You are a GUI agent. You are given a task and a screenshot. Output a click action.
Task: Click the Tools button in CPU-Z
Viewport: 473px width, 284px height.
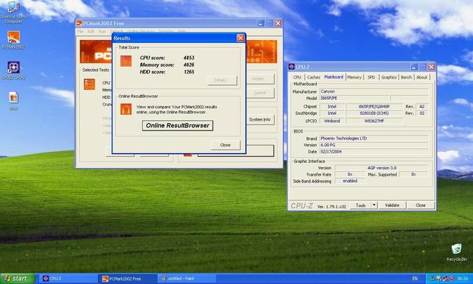361,205
